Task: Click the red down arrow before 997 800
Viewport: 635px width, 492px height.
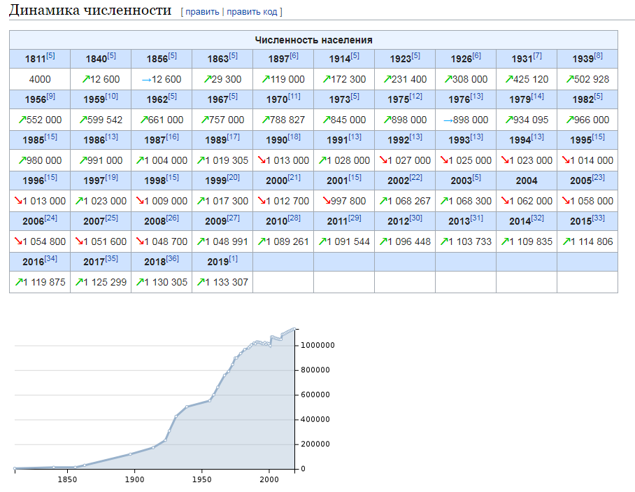Action: click(x=327, y=201)
